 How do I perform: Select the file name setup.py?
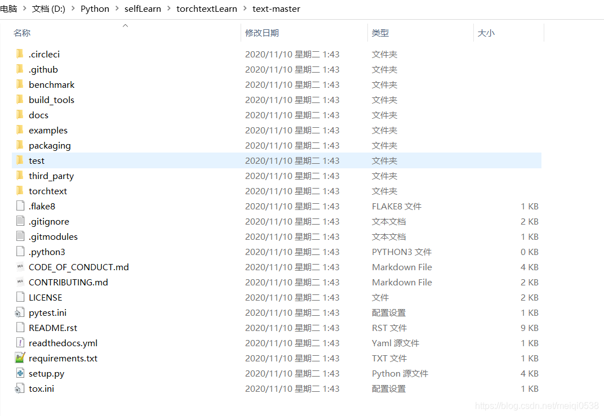pos(46,374)
